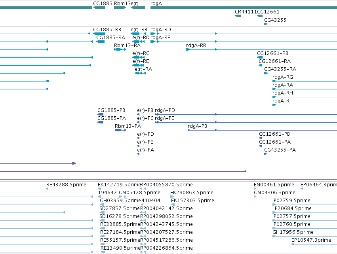
Task: Select EST GM05128.5prime label
Action: coord(139,193)
